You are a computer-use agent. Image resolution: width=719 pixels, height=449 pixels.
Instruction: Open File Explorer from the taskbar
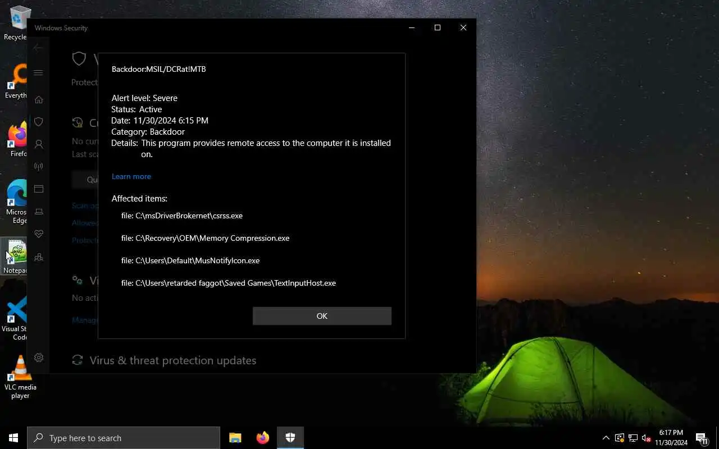tap(235, 438)
